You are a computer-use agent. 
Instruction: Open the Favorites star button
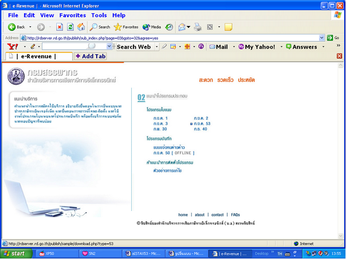click(x=126, y=27)
